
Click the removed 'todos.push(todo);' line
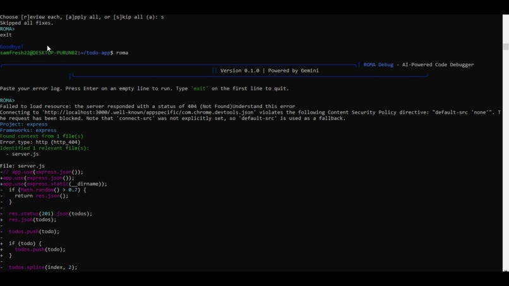coord(30,232)
